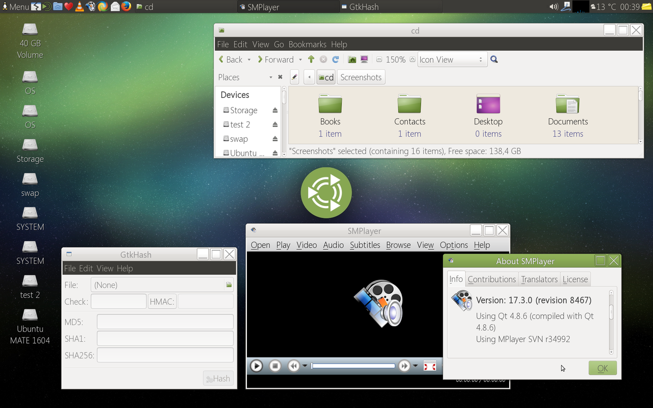Click the play button in SMPlayer
This screenshot has width=653, height=408.
tap(257, 366)
